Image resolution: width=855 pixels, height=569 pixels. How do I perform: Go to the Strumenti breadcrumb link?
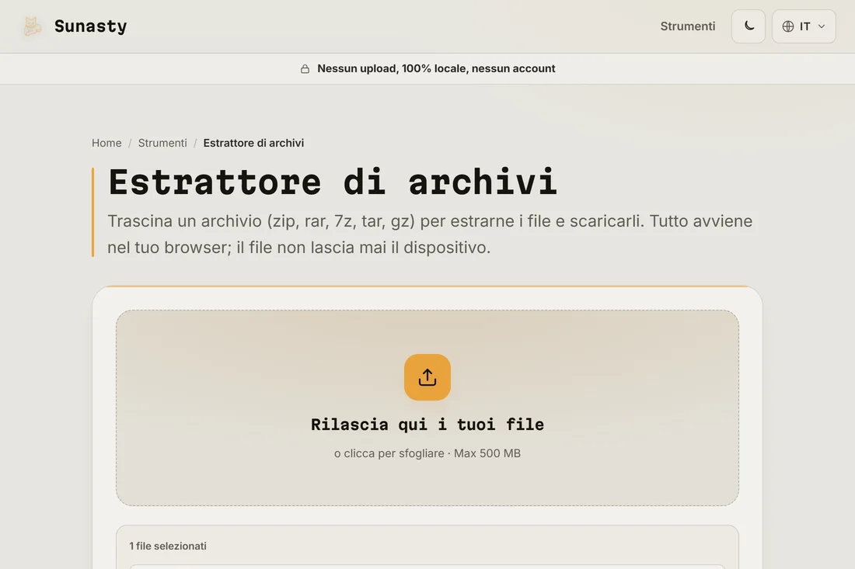[x=162, y=143]
